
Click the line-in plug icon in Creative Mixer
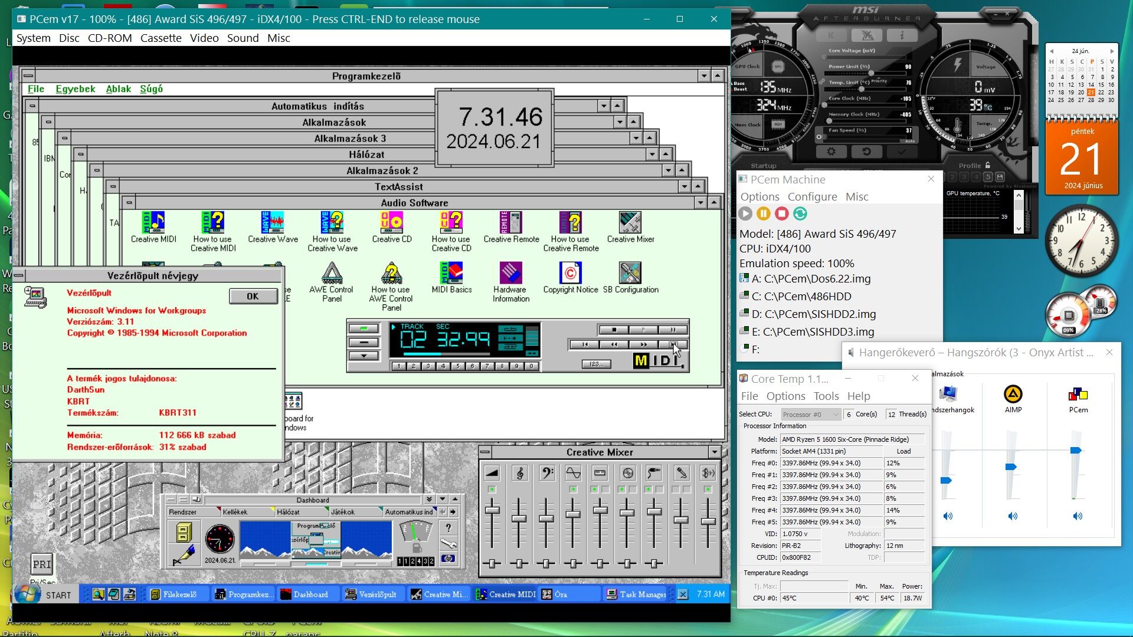click(654, 473)
